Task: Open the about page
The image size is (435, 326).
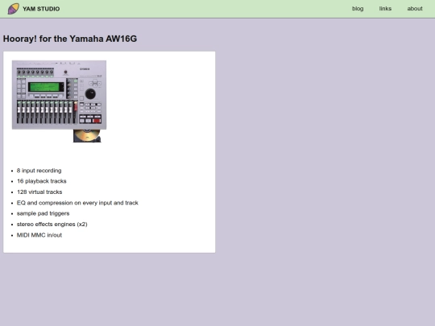Action: click(415, 9)
